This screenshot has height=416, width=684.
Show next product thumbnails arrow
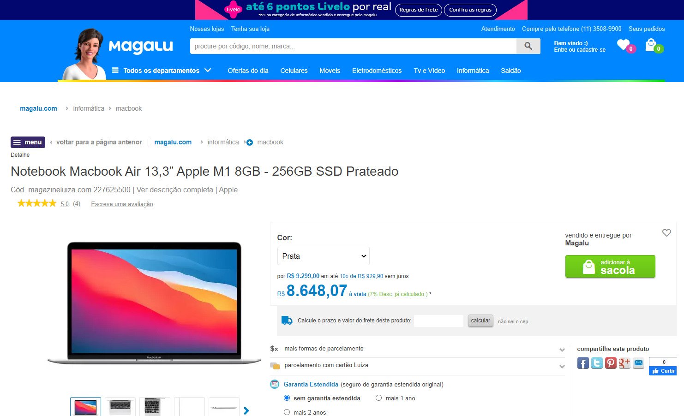pos(246,410)
